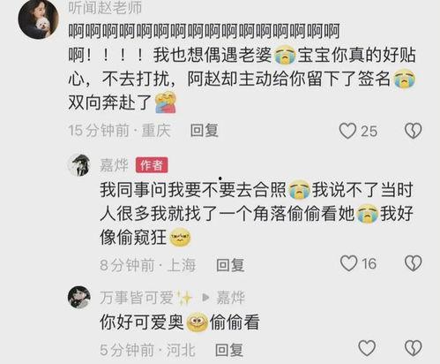Open username 听闻赵老师
Screen dimensions: 440x364
coord(105,8)
